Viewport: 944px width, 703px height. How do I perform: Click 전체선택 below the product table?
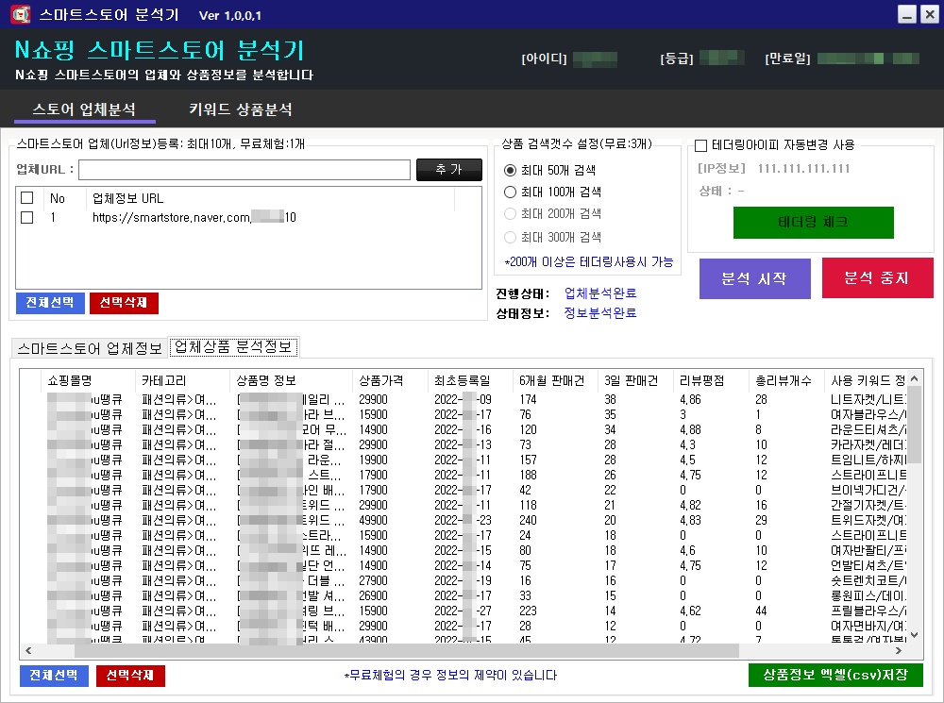click(54, 676)
